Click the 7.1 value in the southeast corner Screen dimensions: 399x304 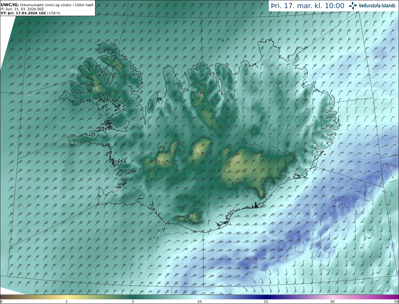[x=370, y=261]
